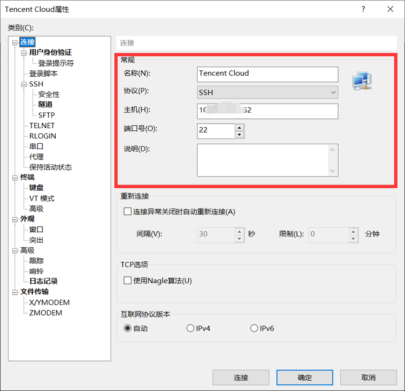The width and height of the screenshot is (405, 391).
Task: Select 保持活动状态 in the tree
Action: point(51,167)
